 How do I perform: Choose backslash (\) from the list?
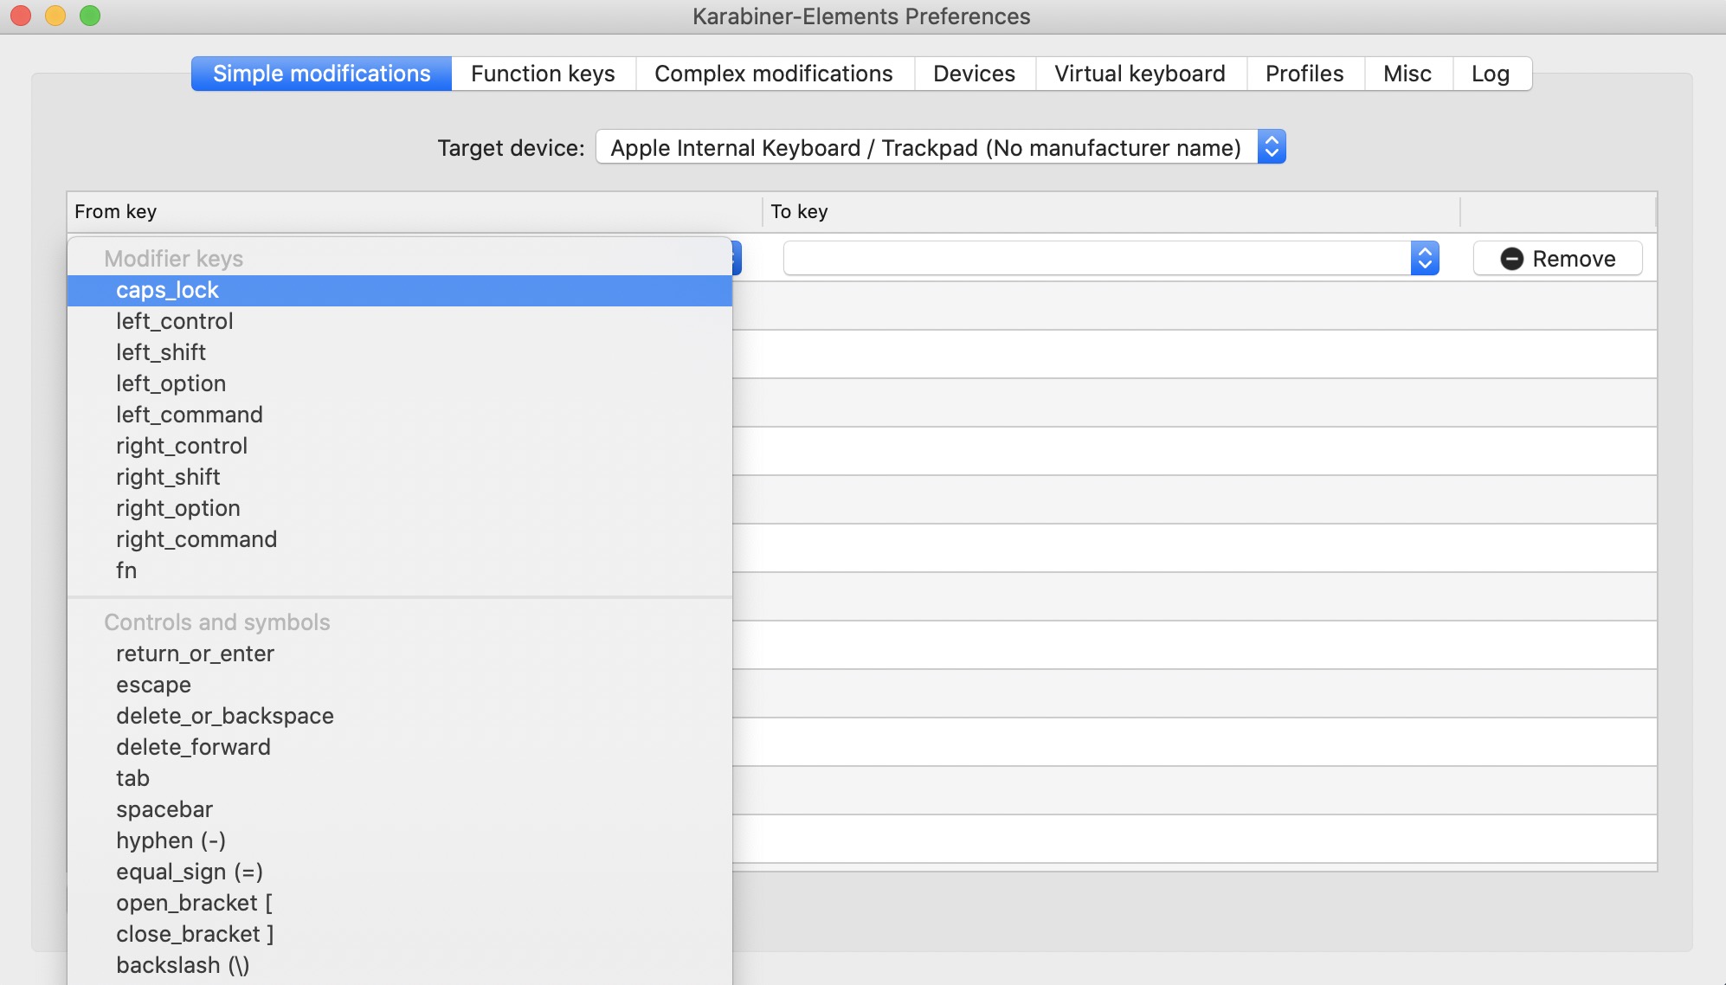(182, 965)
